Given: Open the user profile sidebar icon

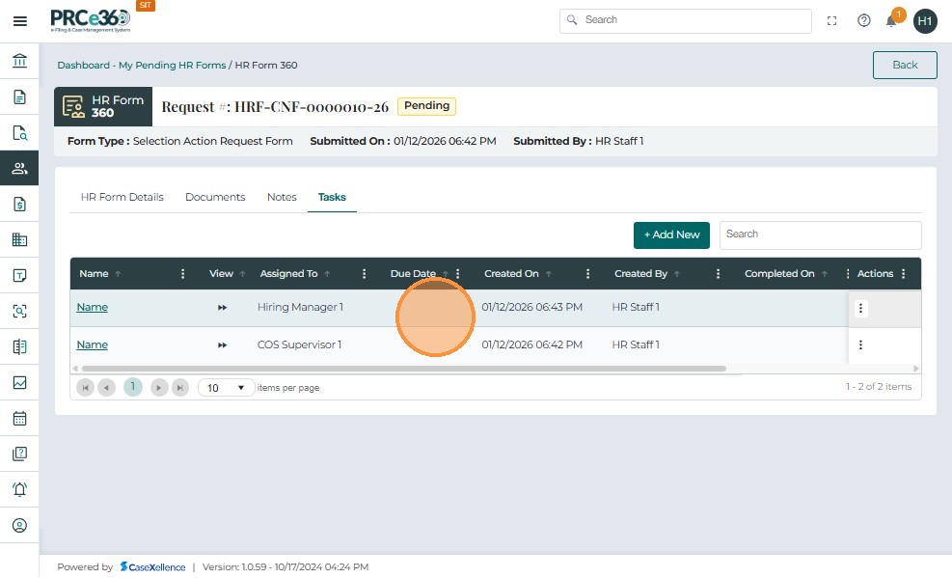Looking at the screenshot, I should coord(19,525).
